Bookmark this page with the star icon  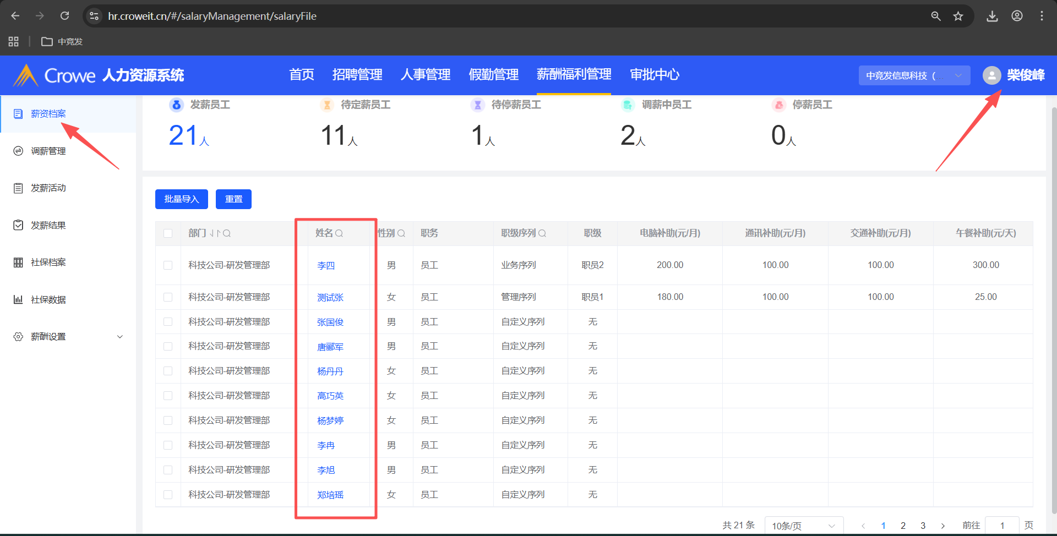(958, 16)
